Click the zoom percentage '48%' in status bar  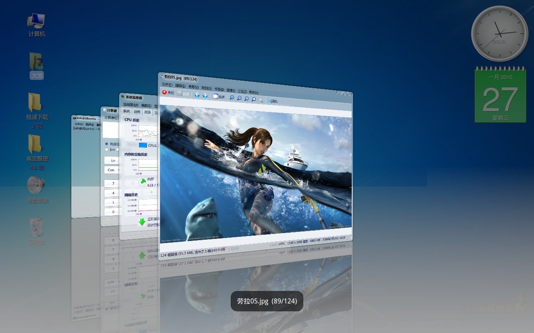coord(282,243)
